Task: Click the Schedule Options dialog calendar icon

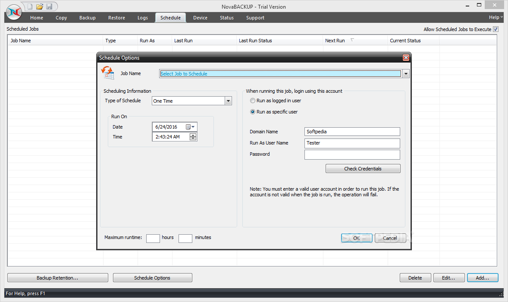Action: 107,73
